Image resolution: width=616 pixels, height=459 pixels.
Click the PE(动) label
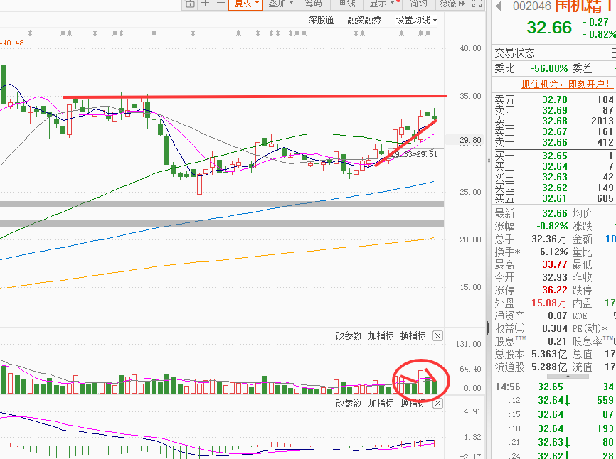click(x=590, y=328)
